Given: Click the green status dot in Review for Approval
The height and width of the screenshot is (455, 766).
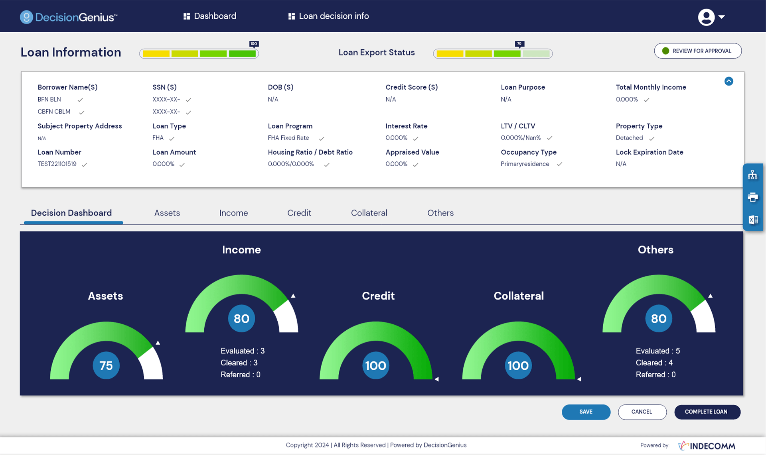Looking at the screenshot, I should tap(665, 51).
